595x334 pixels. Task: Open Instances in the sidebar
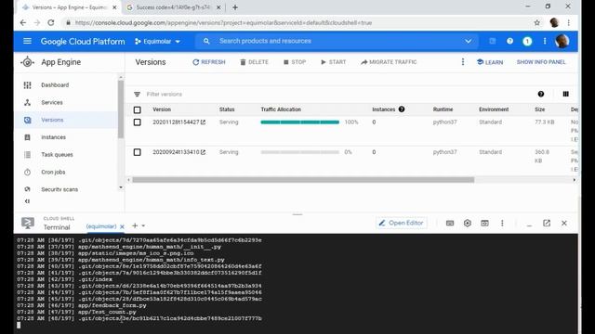(x=54, y=137)
